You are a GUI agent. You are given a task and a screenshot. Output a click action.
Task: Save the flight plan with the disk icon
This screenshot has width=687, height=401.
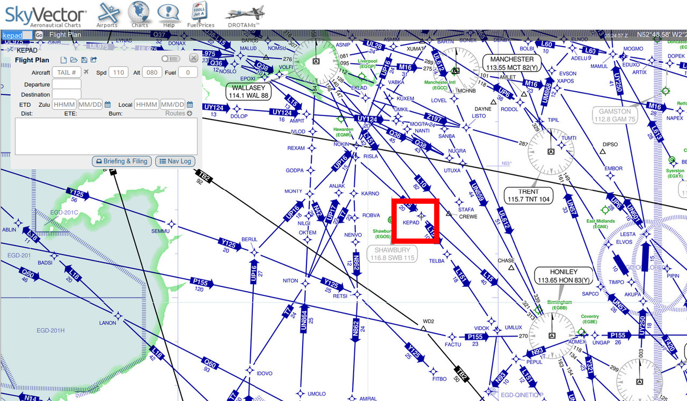[84, 60]
